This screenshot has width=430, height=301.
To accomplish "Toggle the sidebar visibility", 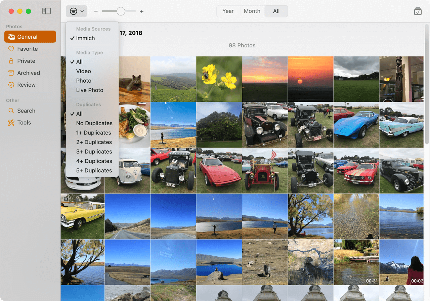I will pos(46,11).
